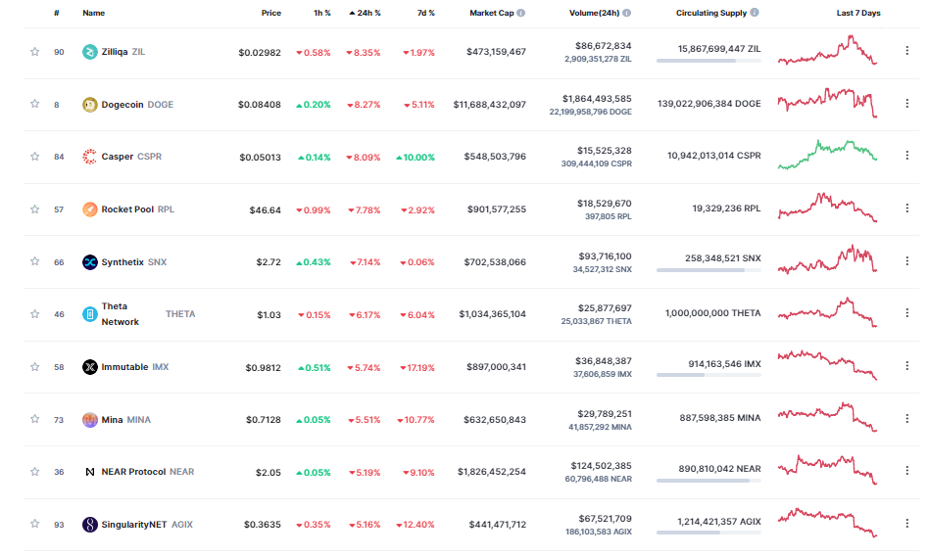
Task: Toggle the Immutable watchlist star
Action: pos(35,366)
